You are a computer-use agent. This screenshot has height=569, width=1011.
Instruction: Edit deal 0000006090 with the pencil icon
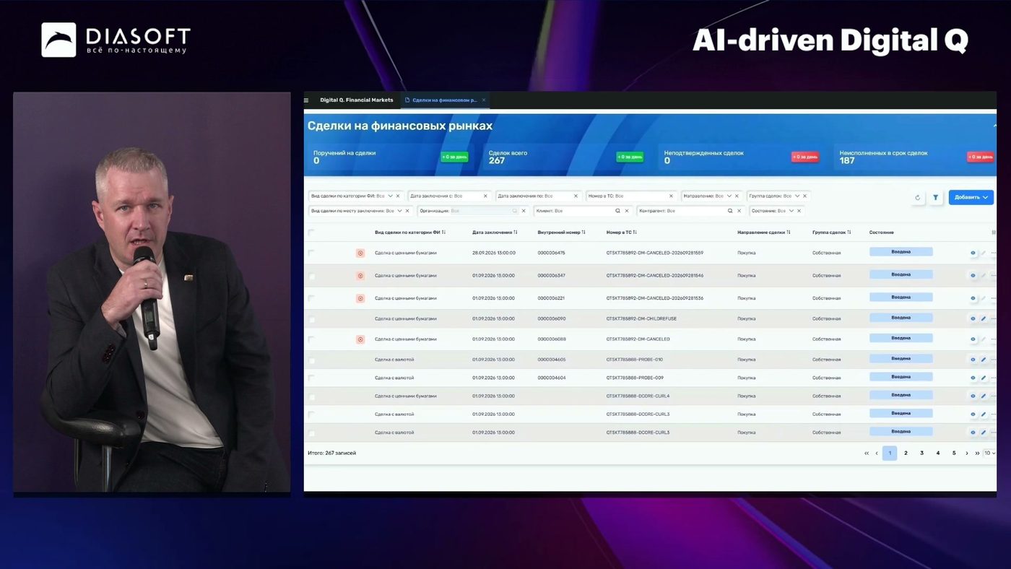coord(984,319)
